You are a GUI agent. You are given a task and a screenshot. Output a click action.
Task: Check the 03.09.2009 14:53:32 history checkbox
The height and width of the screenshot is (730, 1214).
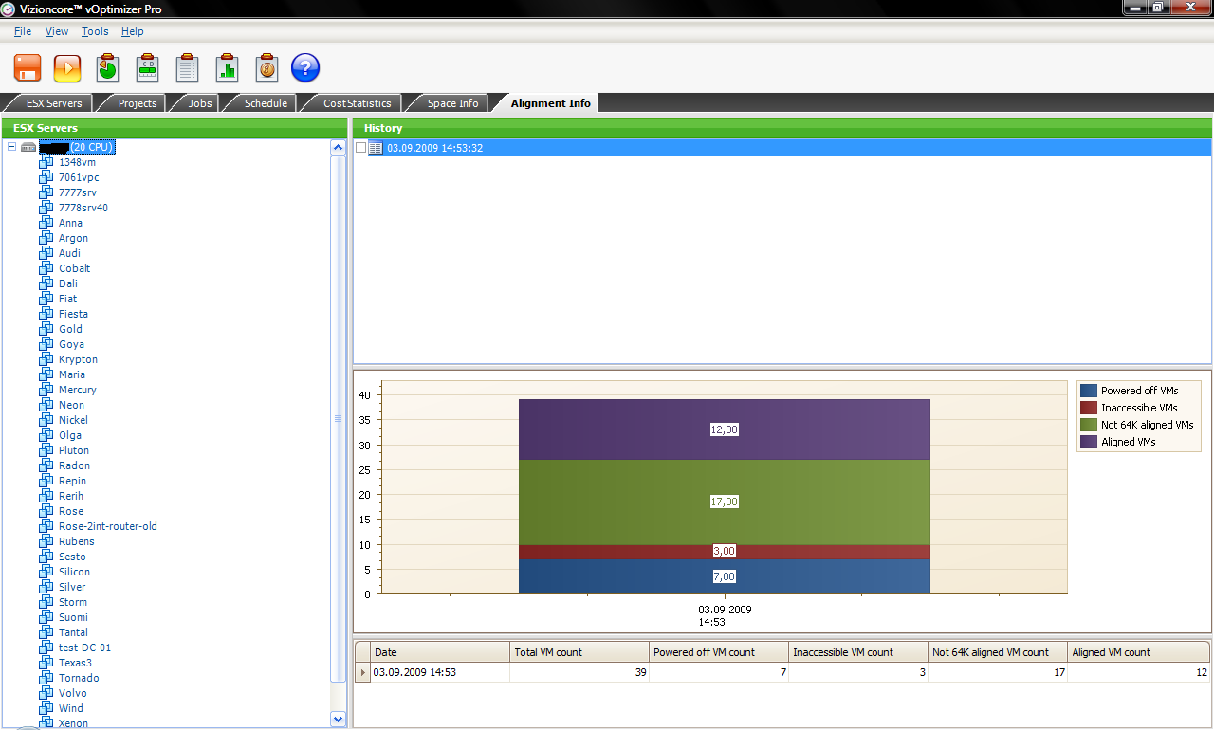tap(360, 148)
